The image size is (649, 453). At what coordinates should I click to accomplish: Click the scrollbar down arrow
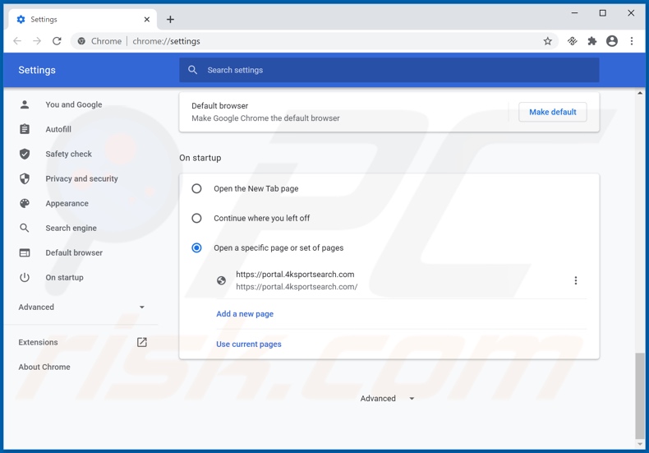click(x=640, y=445)
